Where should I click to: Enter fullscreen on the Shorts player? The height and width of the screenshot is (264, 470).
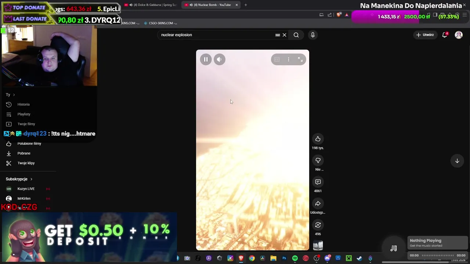click(300, 59)
